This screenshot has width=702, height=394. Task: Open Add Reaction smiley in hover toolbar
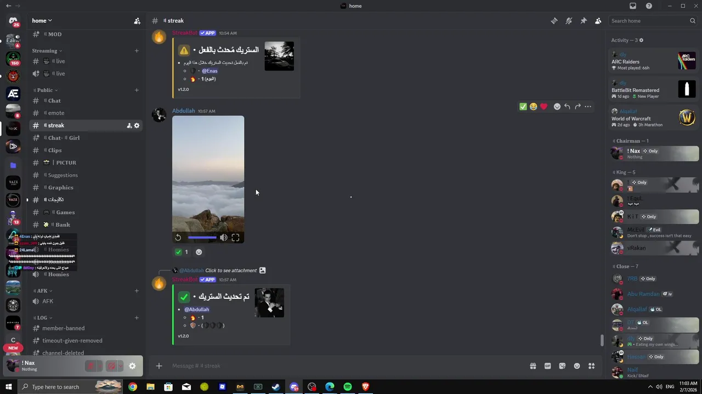point(557,107)
